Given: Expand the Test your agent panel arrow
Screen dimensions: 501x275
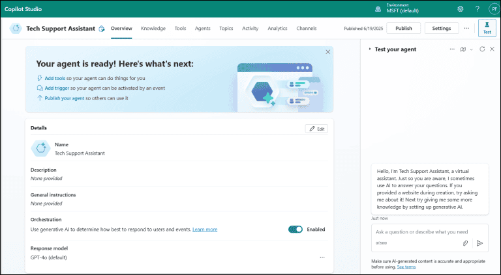Looking at the screenshot, I should [370, 49].
